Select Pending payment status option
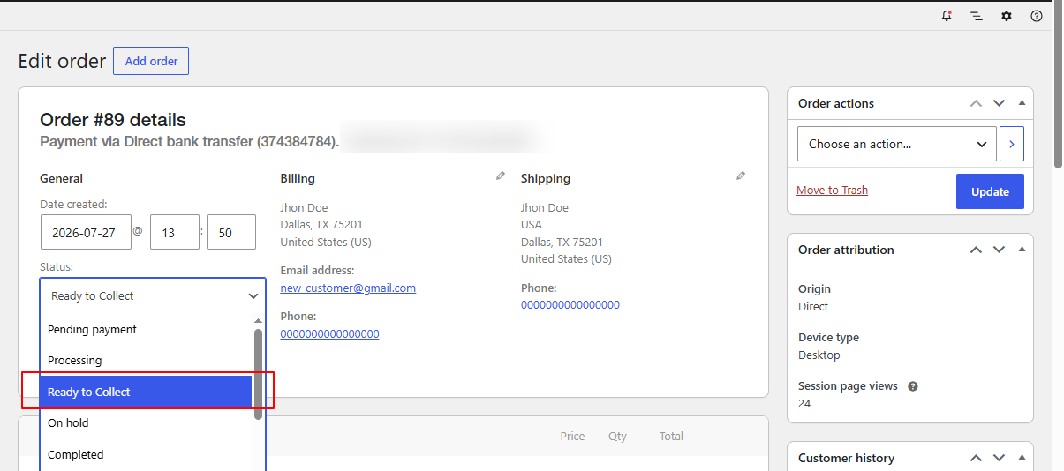 [x=146, y=329]
